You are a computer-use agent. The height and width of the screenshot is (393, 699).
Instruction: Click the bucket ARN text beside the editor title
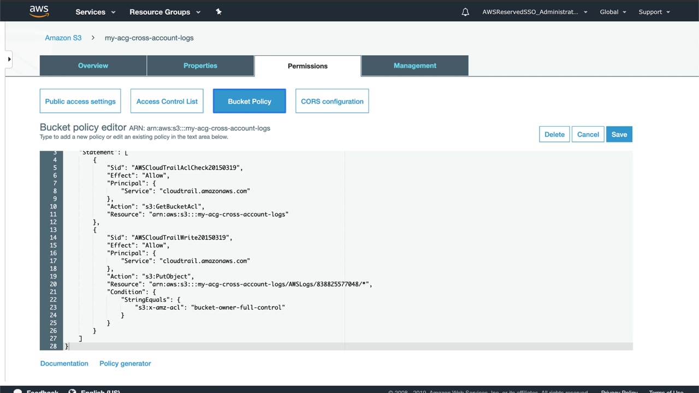[200, 128]
